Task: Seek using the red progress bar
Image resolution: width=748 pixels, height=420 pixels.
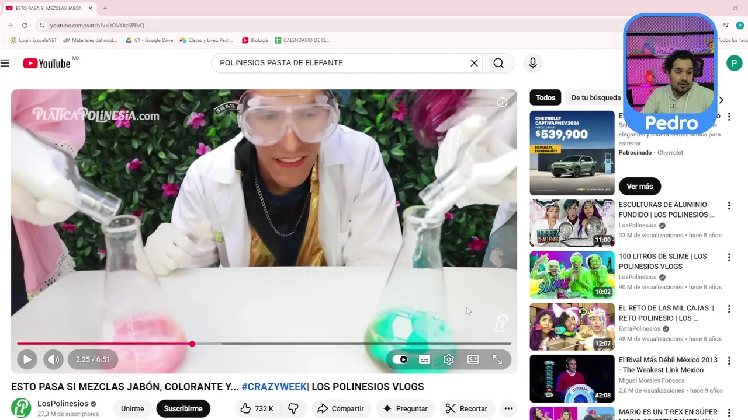Action: coord(264,344)
